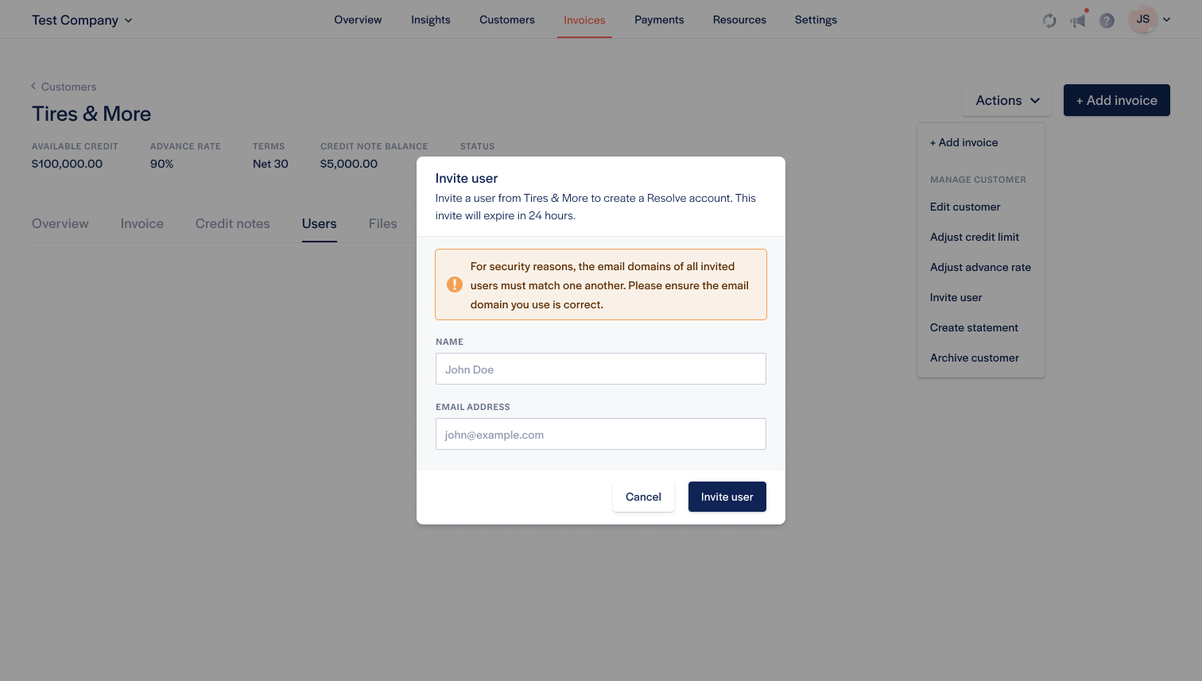
Task: Click the sync refresh icon in the top bar
Action: point(1049,20)
